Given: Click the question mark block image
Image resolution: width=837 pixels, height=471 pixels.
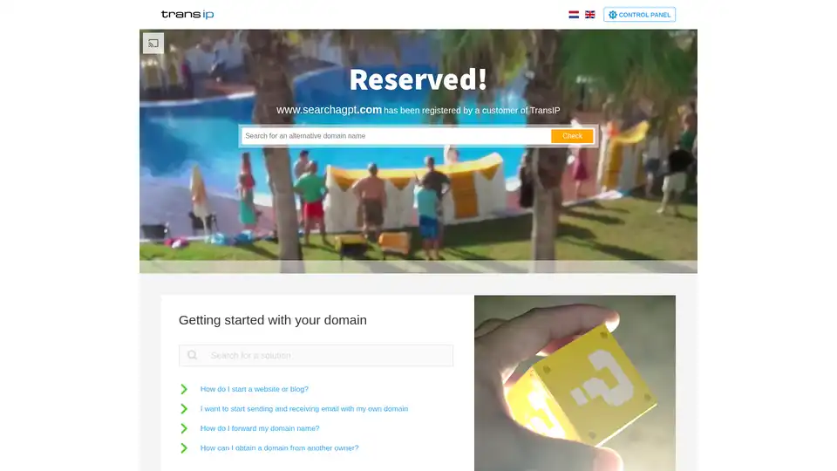Looking at the screenshot, I should point(575,383).
